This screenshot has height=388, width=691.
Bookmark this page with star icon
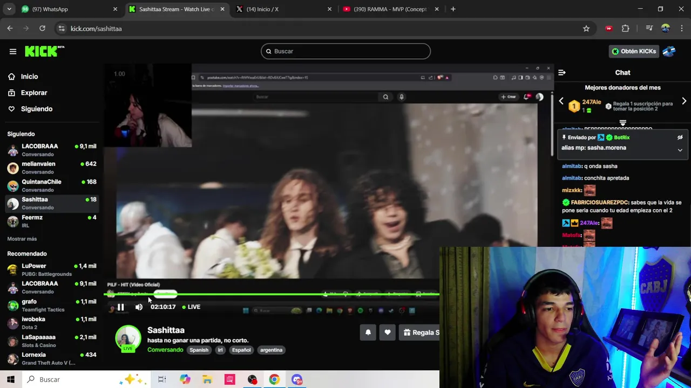pos(586,29)
